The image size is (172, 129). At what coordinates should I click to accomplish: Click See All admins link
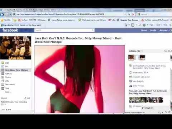tap(167, 51)
